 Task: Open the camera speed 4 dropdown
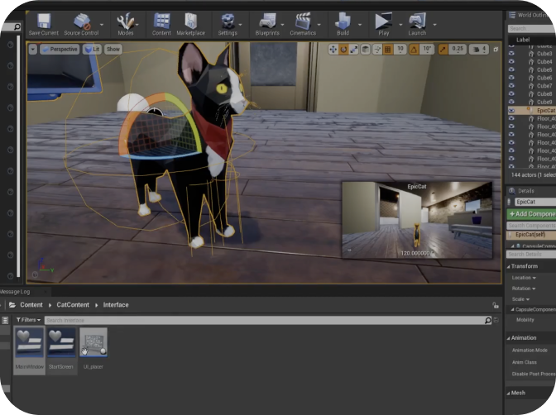click(479, 50)
